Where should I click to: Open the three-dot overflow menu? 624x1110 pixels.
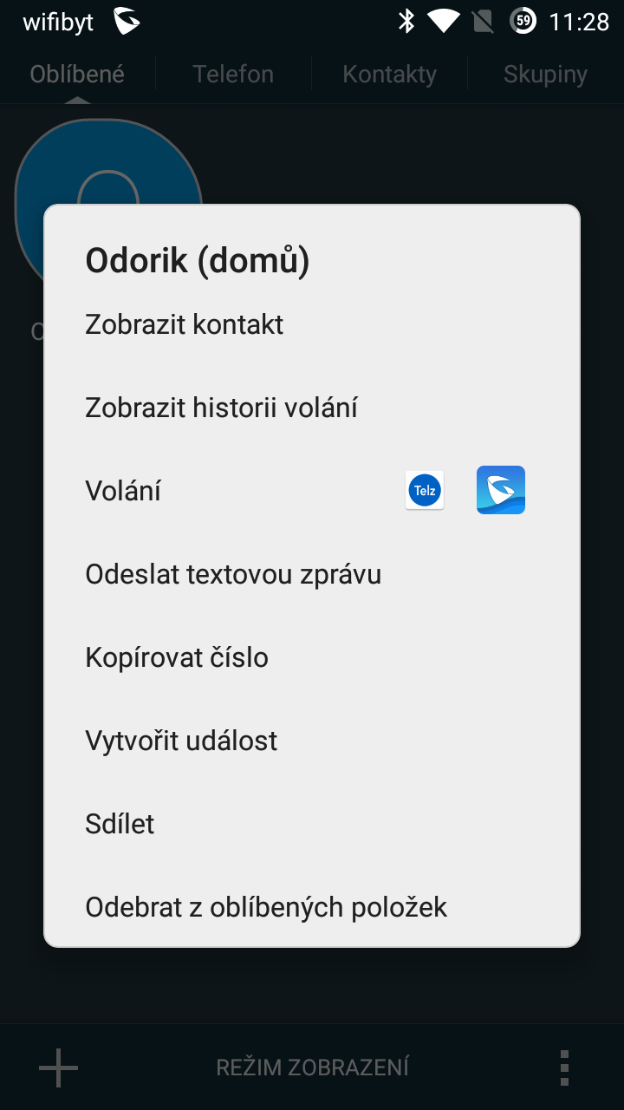(564, 1068)
